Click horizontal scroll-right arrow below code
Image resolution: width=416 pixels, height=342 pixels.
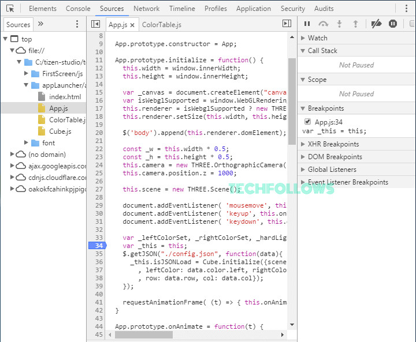(283, 335)
